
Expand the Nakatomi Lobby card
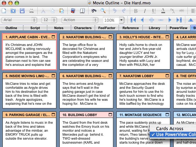pyautogui.click(x=167, y=76)
